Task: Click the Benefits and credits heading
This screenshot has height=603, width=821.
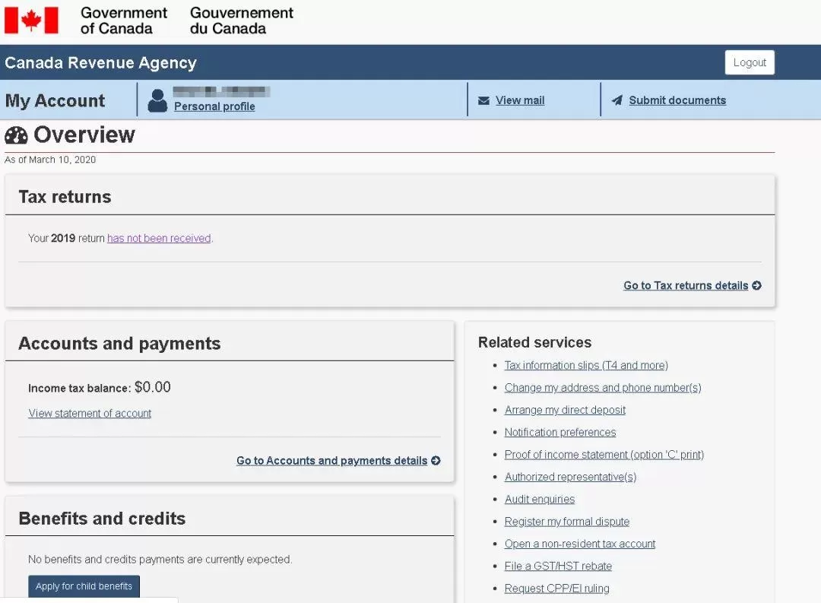Action: [x=102, y=519]
